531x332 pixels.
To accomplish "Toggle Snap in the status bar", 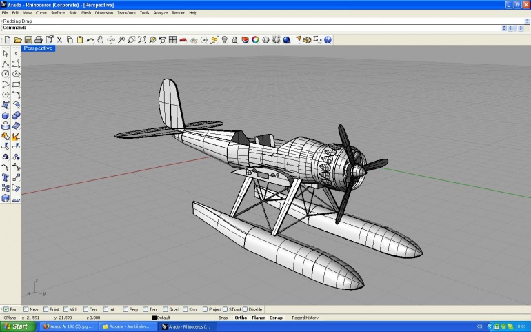I will [223, 318].
